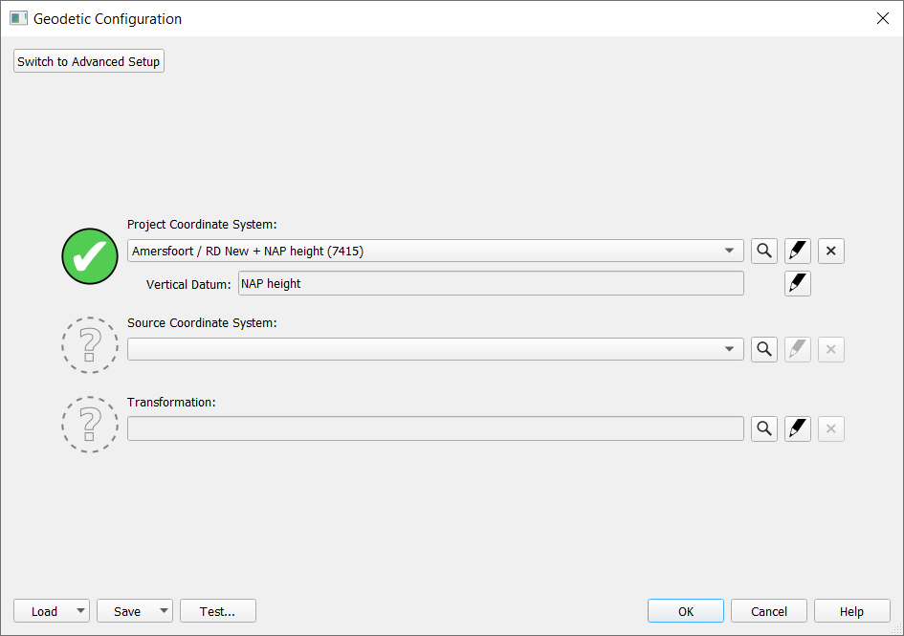Open Help for Geodetic Configuration
Screen dimensions: 904x636
851,612
